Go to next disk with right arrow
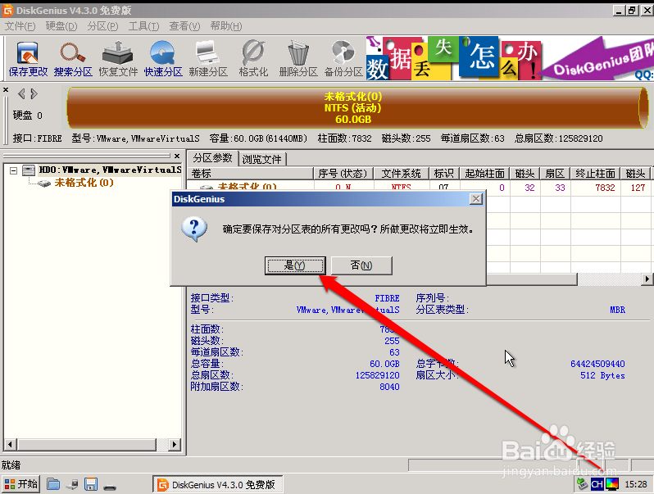654x494 pixels. coord(34,93)
